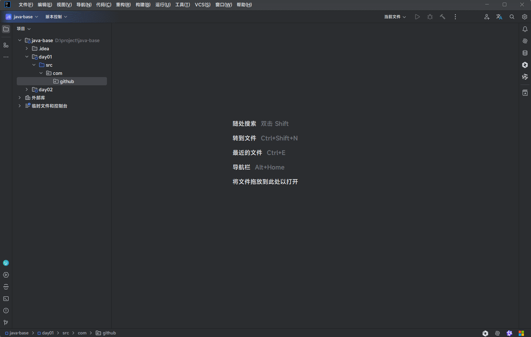Select the github package in project tree
Viewport: 531px width, 337px height.
pos(67,81)
